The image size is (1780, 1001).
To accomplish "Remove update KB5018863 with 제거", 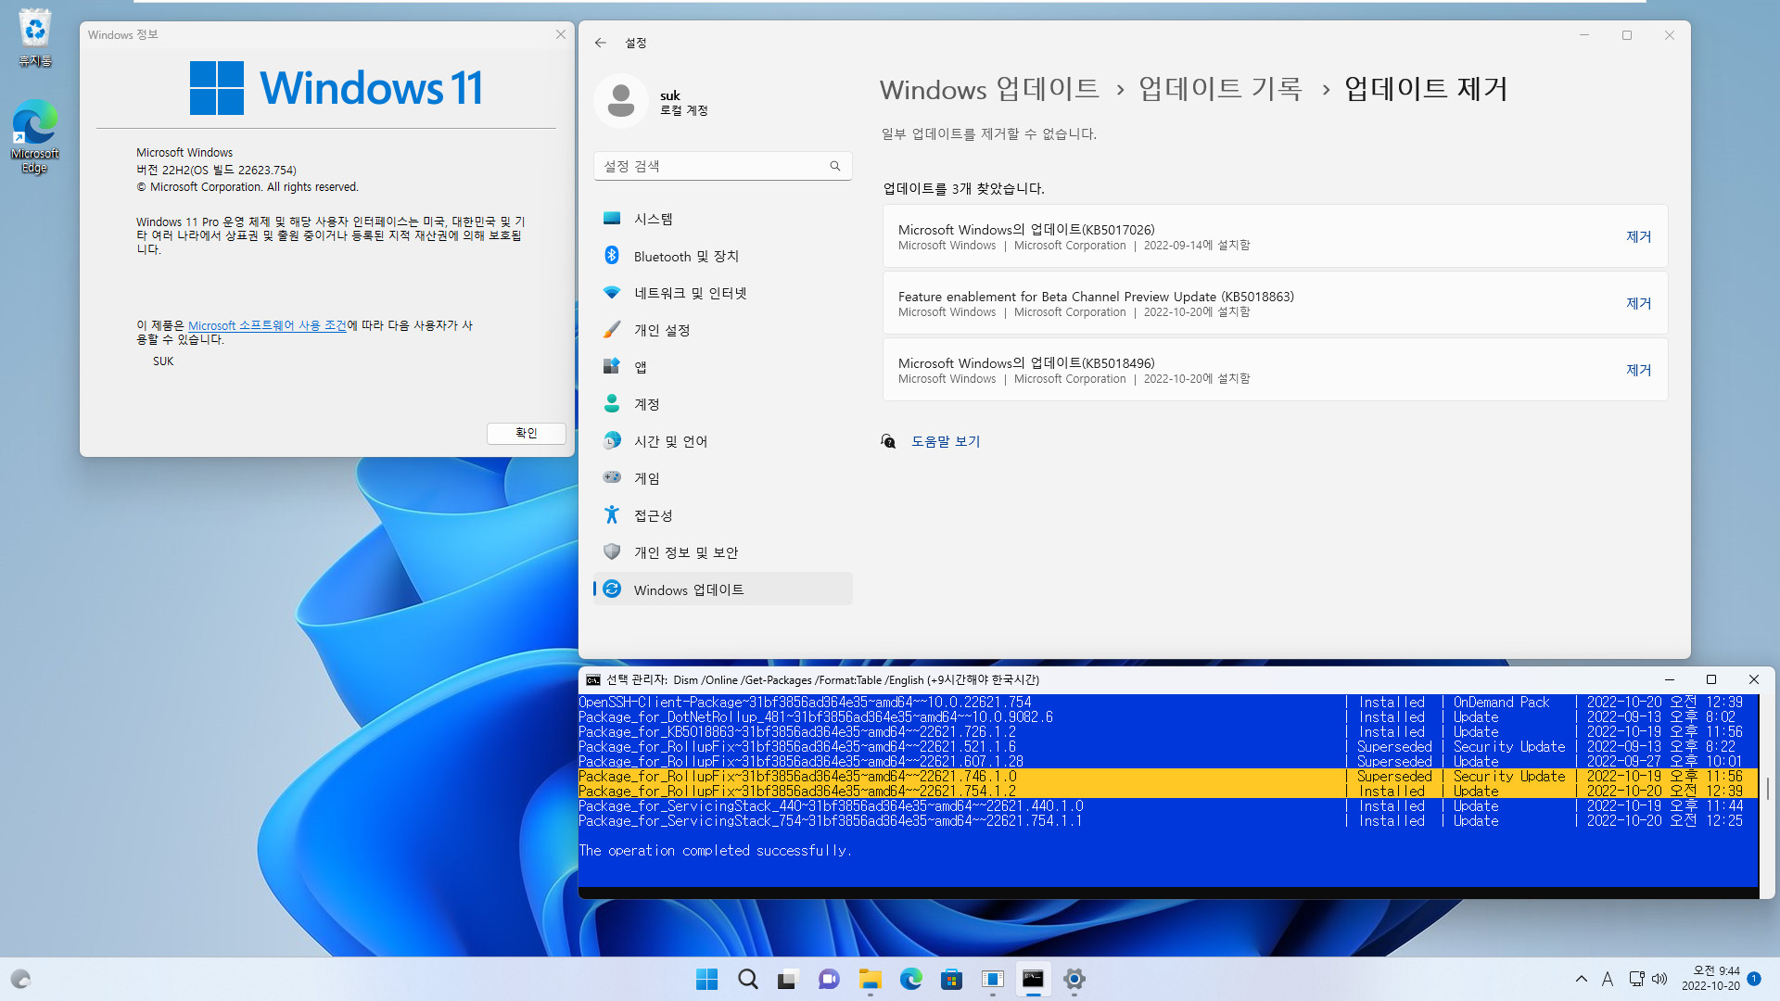I will (1638, 303).
